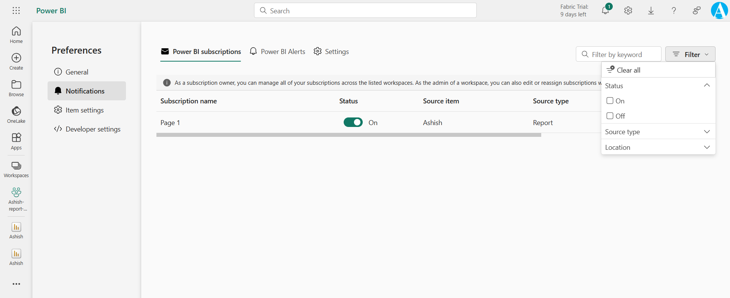Open the help question mark icon

pos(674,11)
